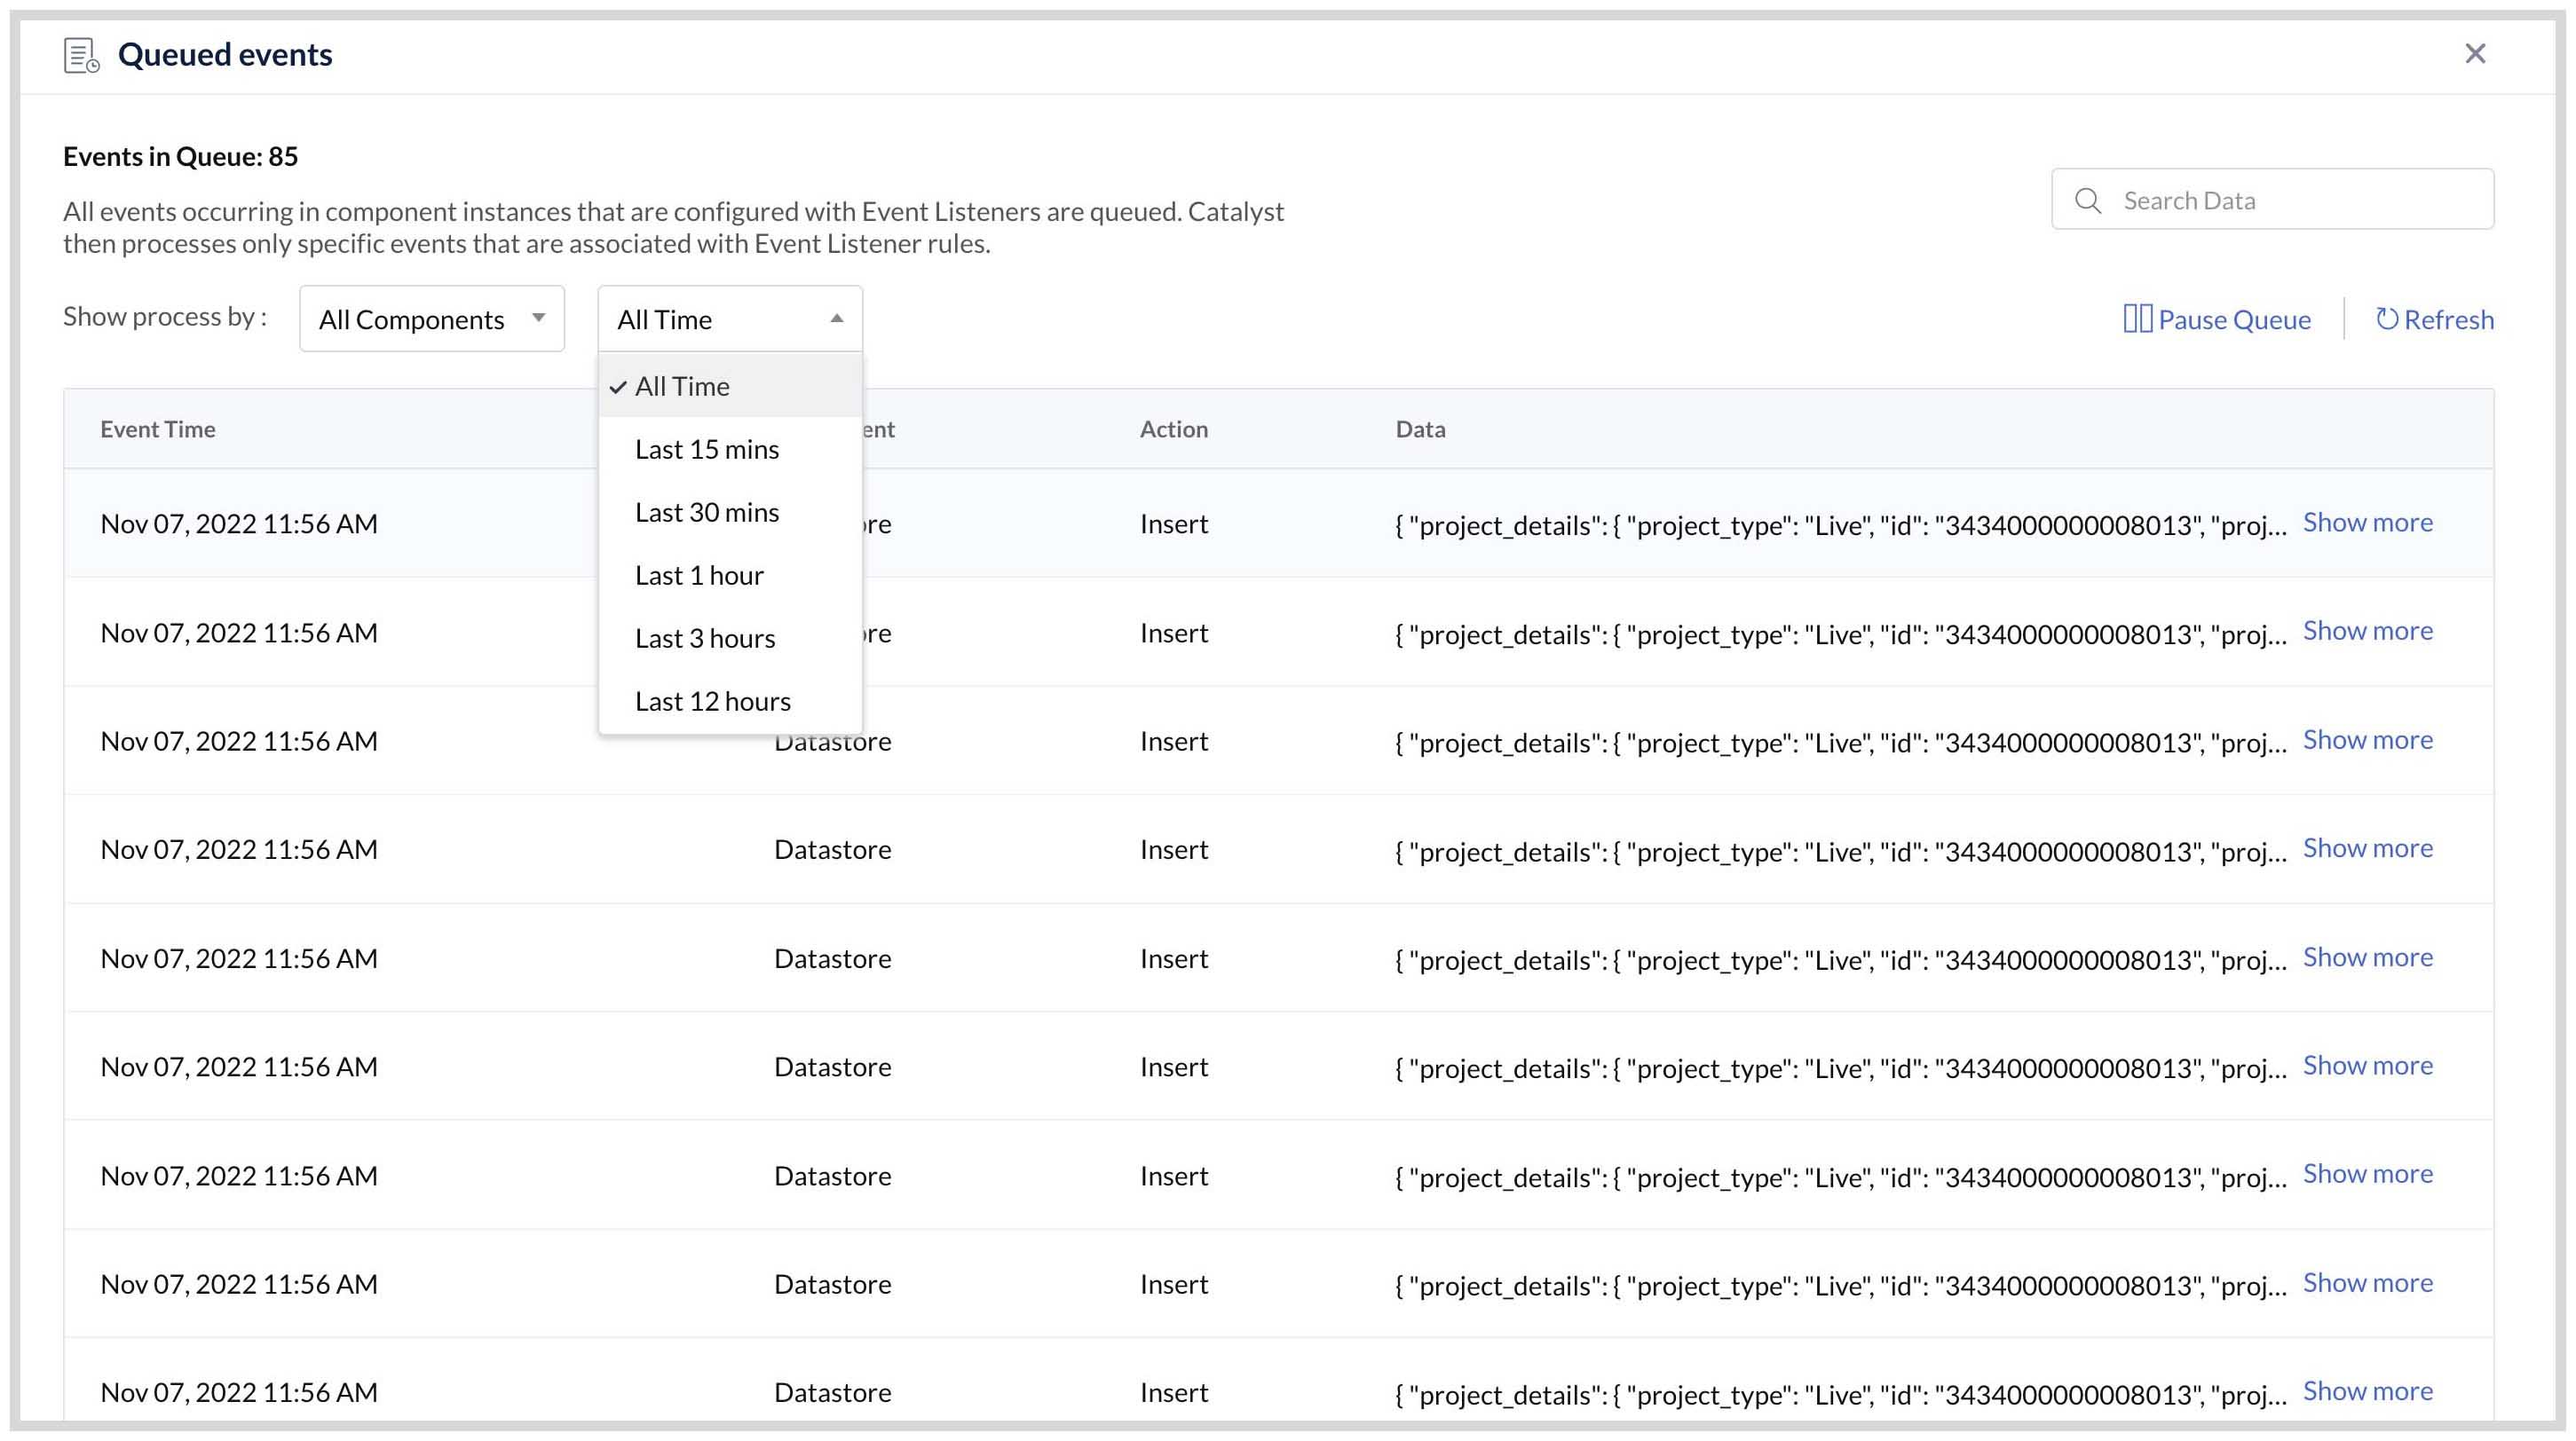The width and height of the screenshot is (2576, 1441).
Task: Click the All Components dropdown arrow
Action: [539, 318]
